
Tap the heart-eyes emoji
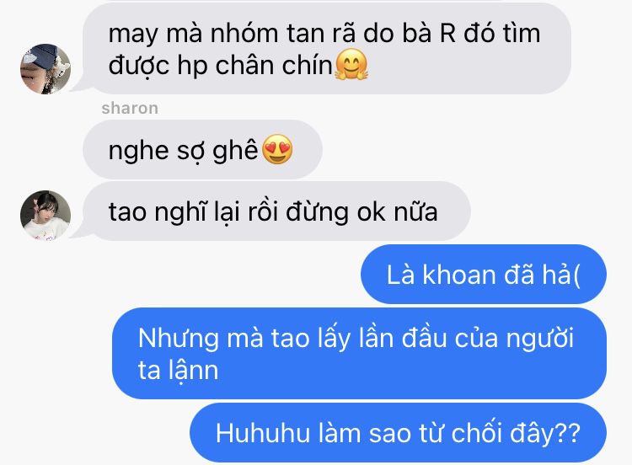point(277,149)
